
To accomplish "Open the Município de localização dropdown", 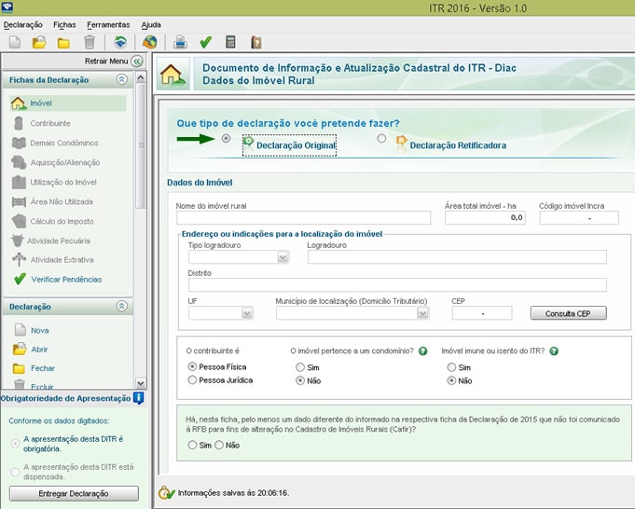I will pyautogui.click(x=422, y=313).
